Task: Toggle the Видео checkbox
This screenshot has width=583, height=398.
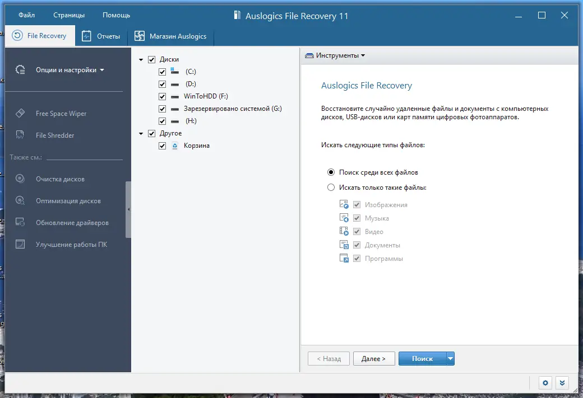Action: [x=357, y=231]
